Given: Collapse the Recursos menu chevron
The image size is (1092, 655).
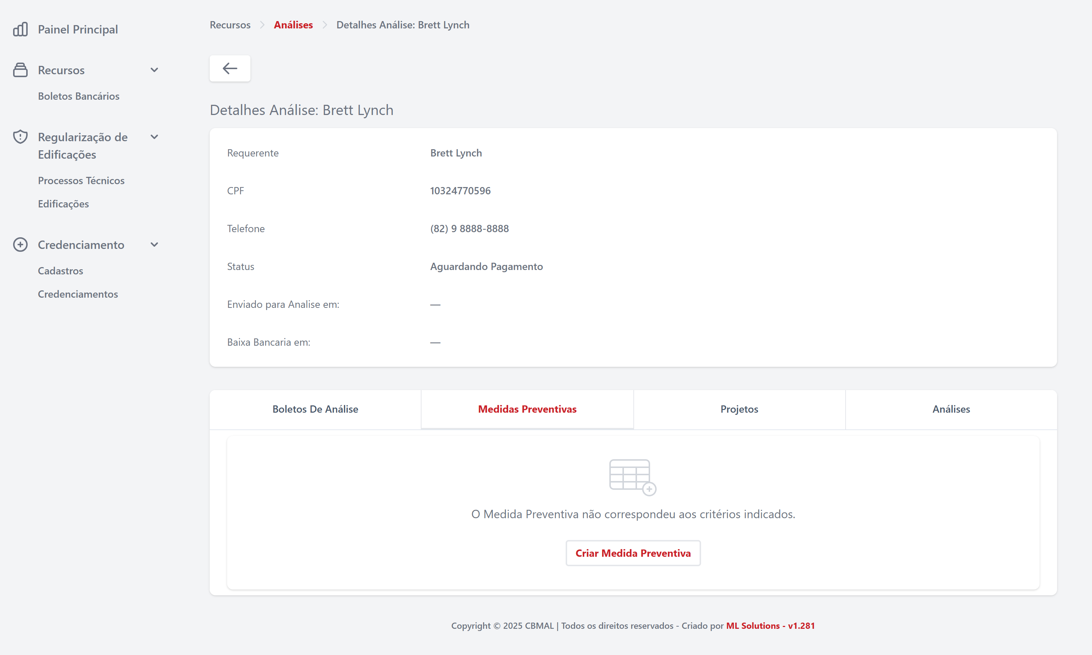Looking at the screenshot, I should point(154,70).
